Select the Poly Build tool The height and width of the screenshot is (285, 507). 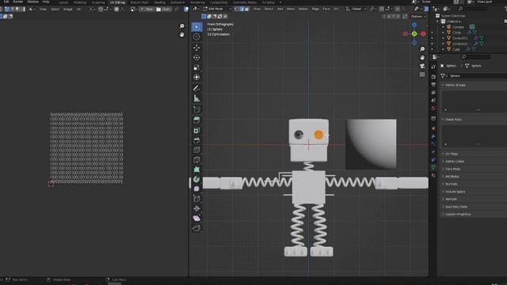point(196,169)
